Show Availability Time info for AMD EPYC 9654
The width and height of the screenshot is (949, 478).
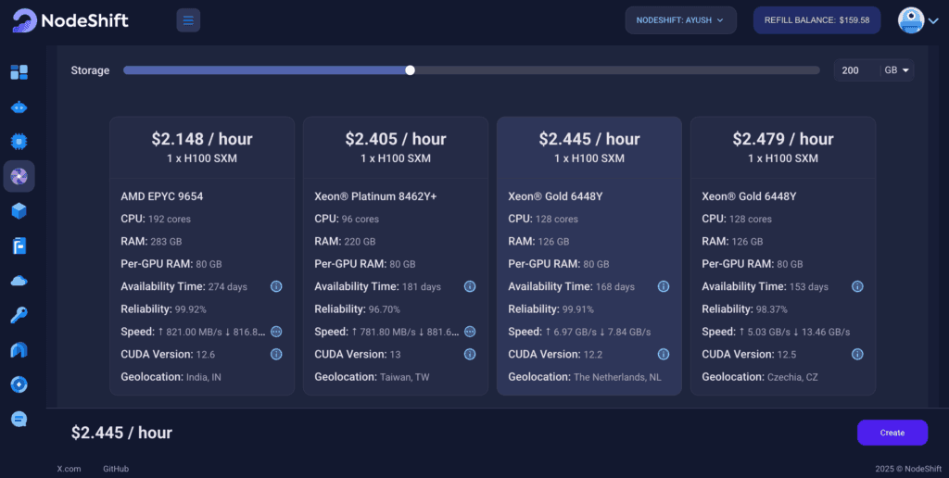click(275, 287)
